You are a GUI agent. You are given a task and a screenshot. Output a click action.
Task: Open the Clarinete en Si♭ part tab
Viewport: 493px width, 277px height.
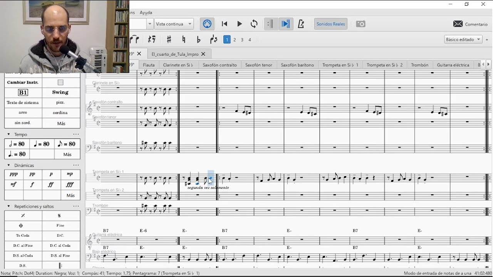coord(178,65)
